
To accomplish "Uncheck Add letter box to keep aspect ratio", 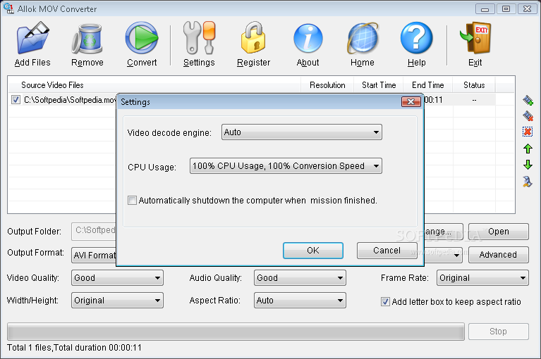I will [x=385, y=302].
